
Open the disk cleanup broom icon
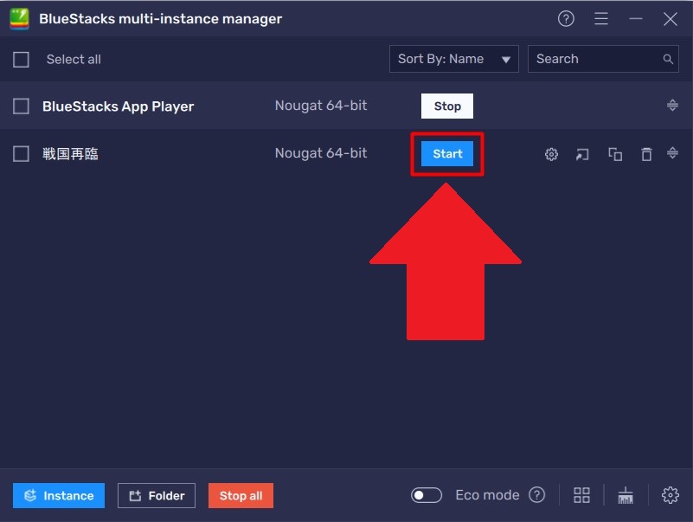(x=626, y=495)
